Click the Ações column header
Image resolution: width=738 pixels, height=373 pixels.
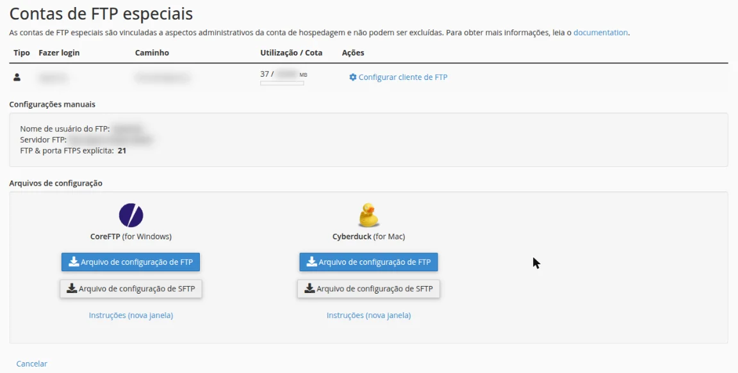click(353, 52)
